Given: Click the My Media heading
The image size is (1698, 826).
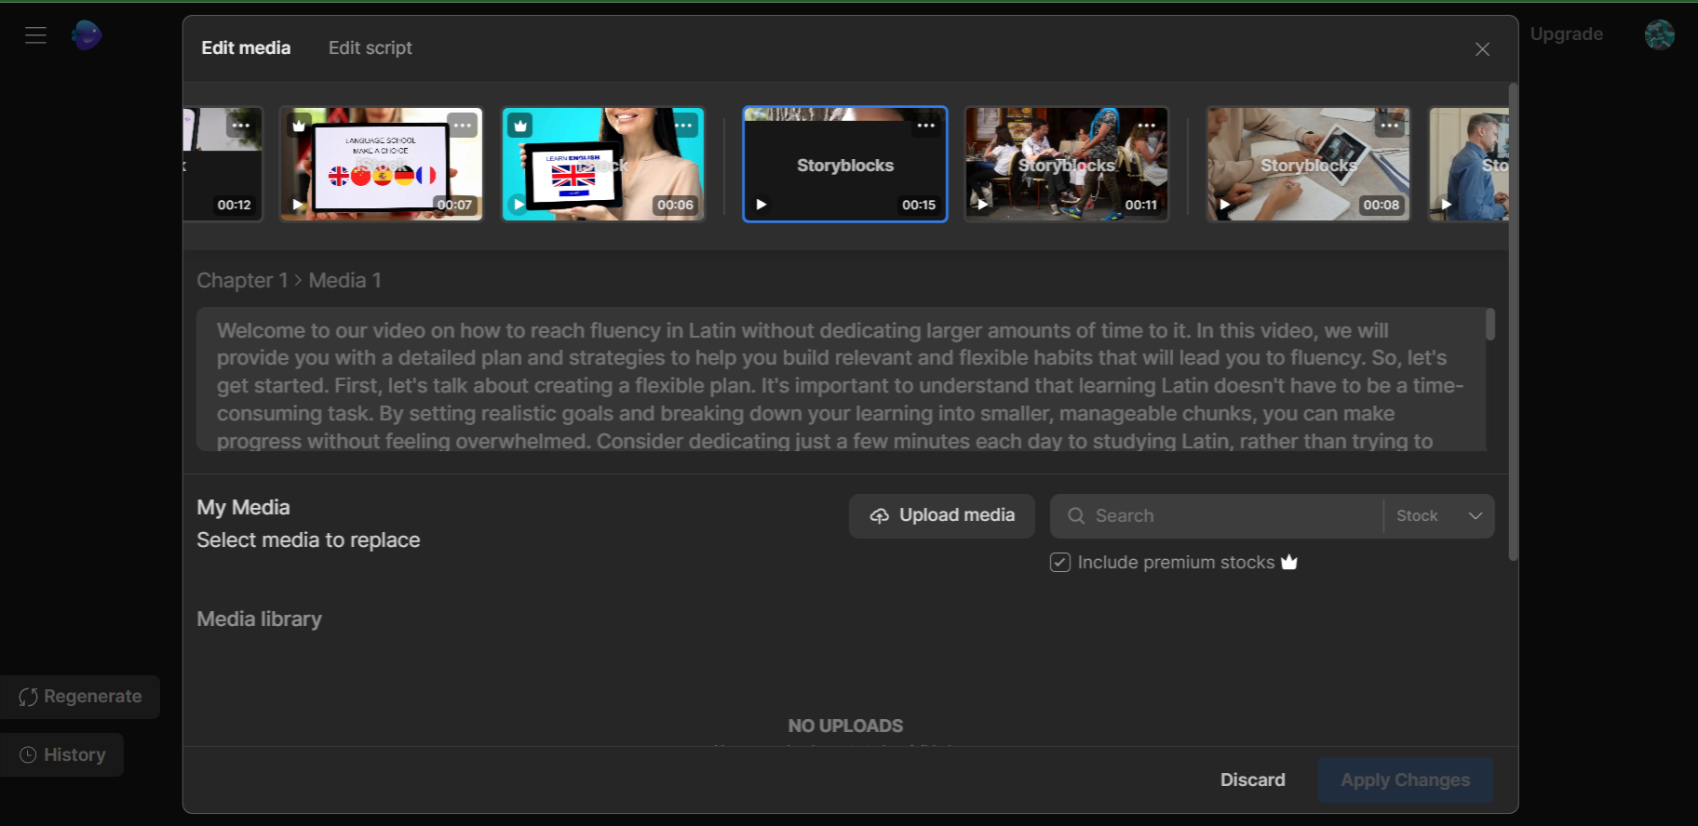Looking at the screenshot, I should tap(243, 508).
